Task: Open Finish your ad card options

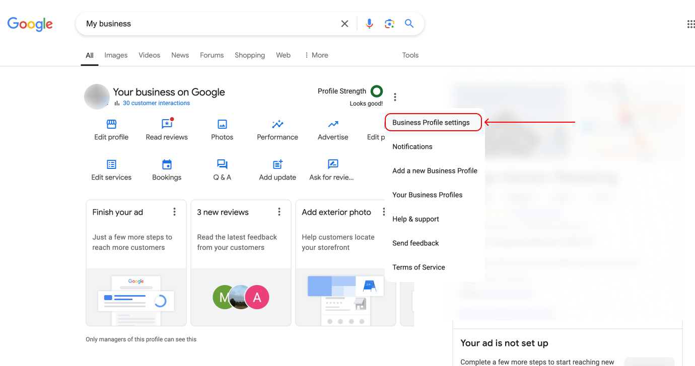Action: coord(175,212)
